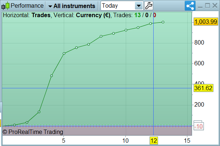Image resolution: width=220 pixels, height=146 pixels.
Task: Click the last data point at trade 13
Action: click(163, 22)
